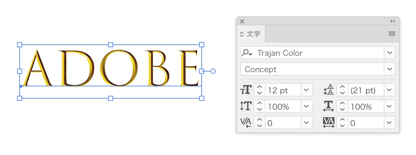Viewport: 416px width, 155px height.
Task: Open the kerning dropdown list
Action: [x=306, y=123]
